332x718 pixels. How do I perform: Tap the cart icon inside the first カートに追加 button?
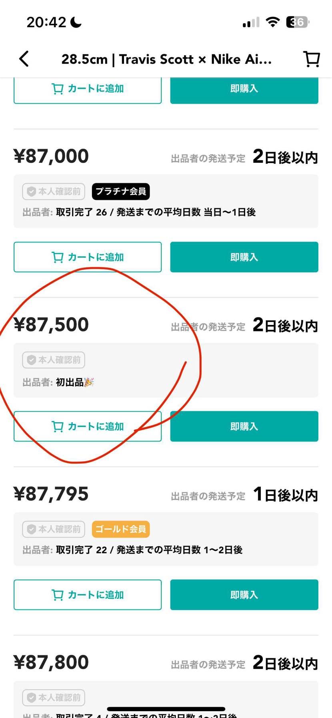pos(58,89)
